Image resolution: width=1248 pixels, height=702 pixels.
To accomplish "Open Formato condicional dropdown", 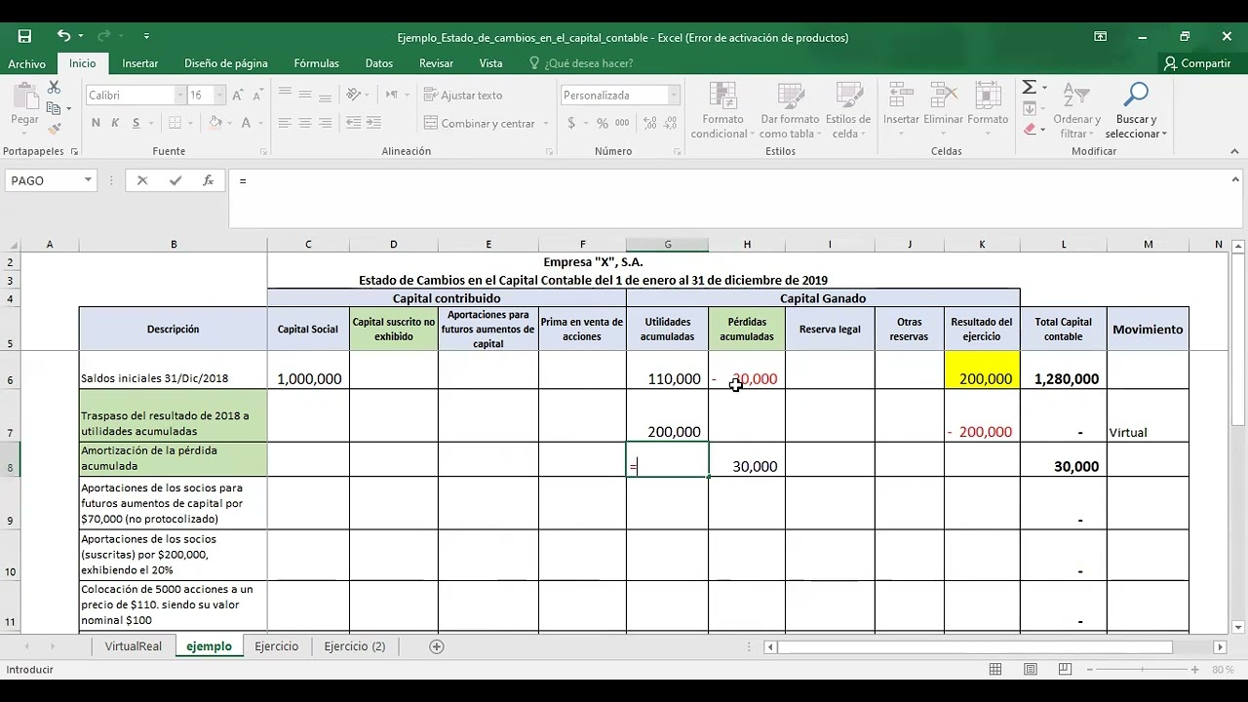I will click(x=723, y=110).
